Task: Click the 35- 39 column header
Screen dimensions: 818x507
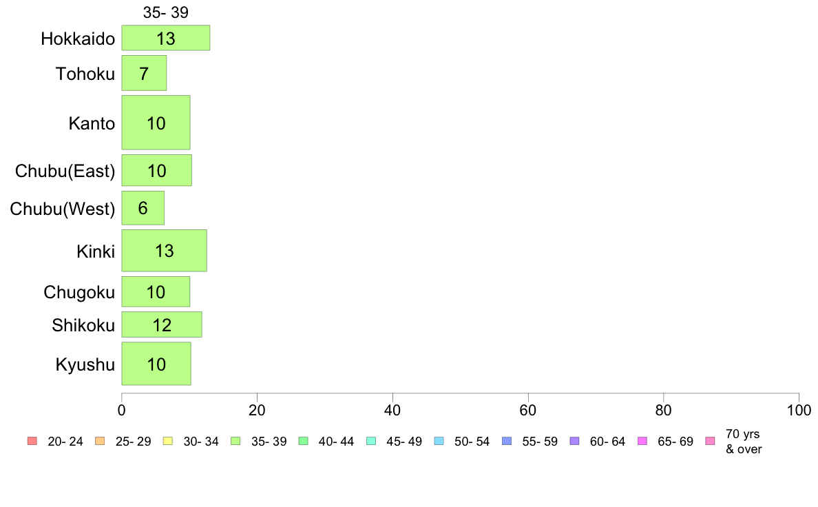Action: tap(166, 12)
